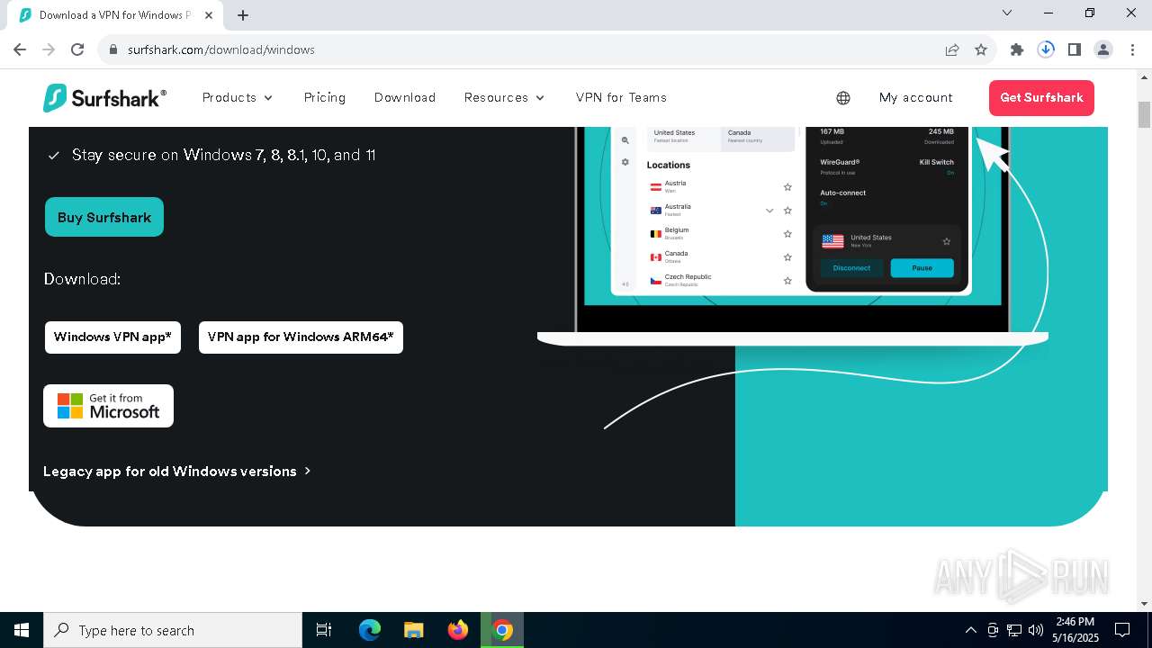1152x648 pixels.
Task: Open a new tab with plus button
Action: click(x=243, y=15)
